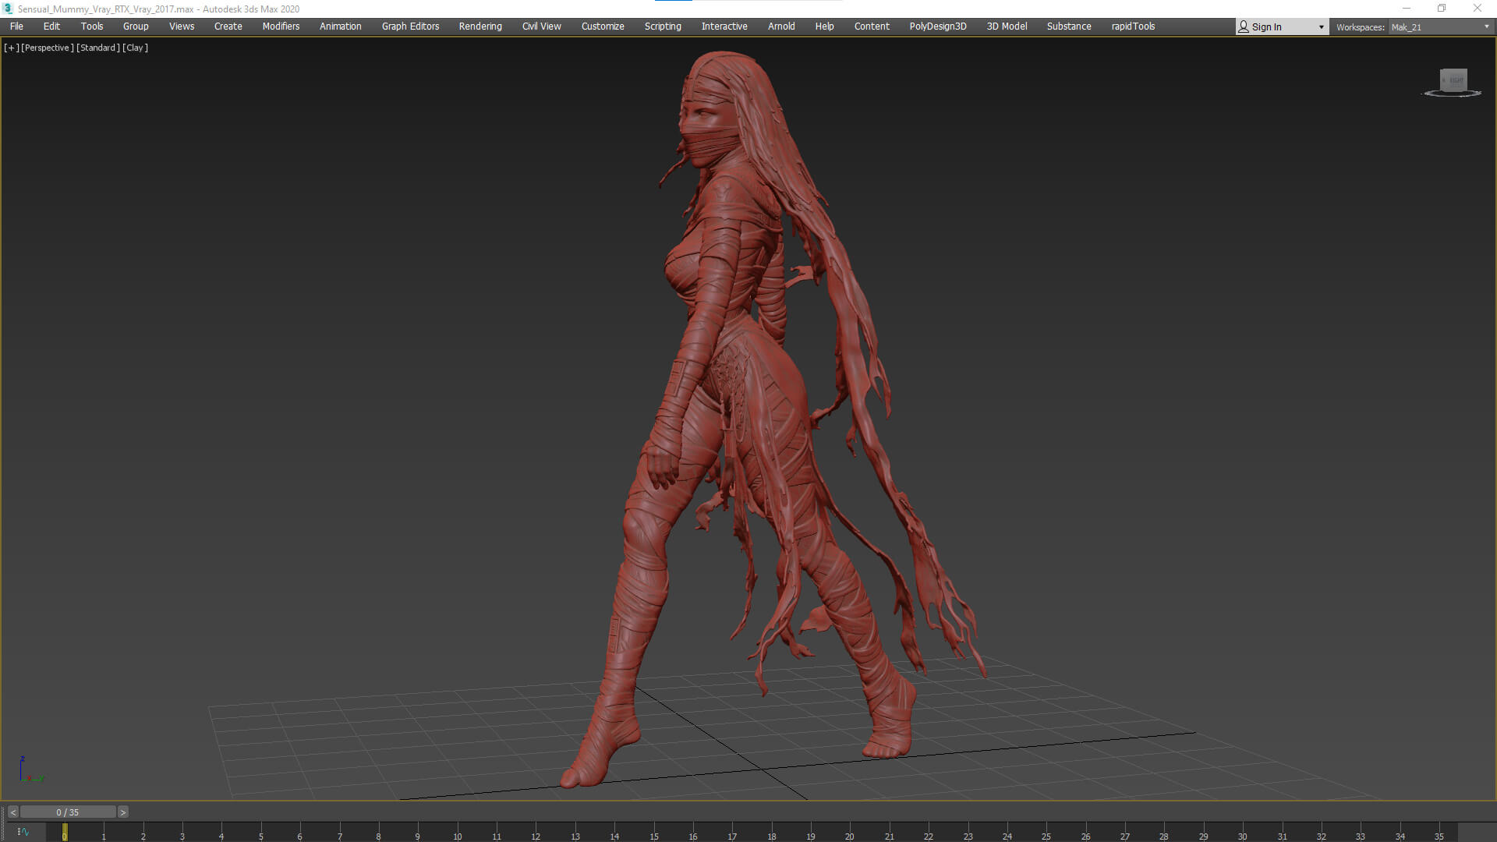Open the viewport [+] general menu
The width and height of the screenshot is (1497, 842).
pos(11,48)
